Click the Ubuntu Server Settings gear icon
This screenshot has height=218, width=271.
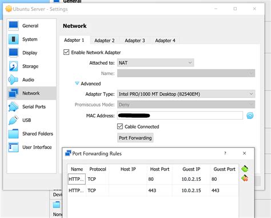[x=9, y=9]
